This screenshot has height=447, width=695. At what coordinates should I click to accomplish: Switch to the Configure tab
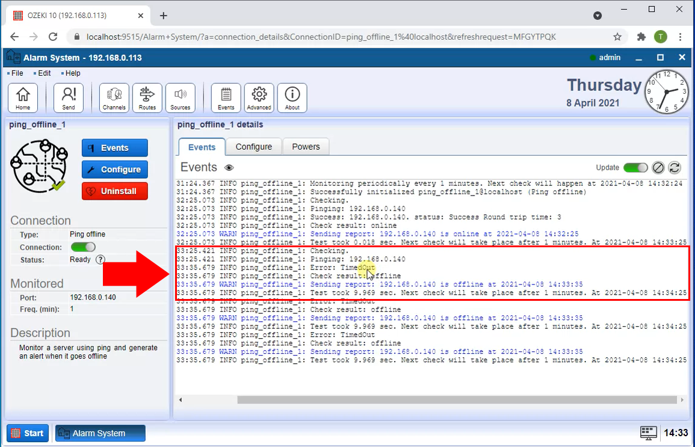tap(253, 147)
